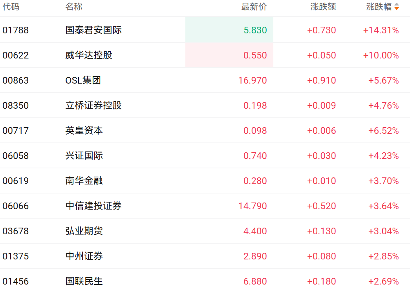Click the 名称 column header

[x=74, y=7]
